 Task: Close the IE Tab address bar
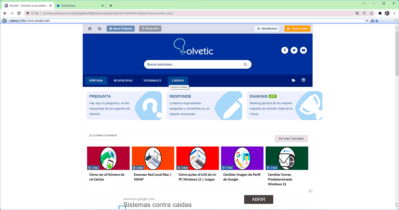pos(396,21)
